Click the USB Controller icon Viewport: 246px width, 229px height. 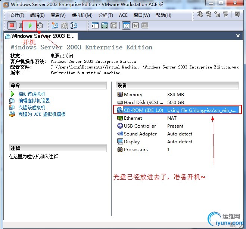(x=120, y=126)
